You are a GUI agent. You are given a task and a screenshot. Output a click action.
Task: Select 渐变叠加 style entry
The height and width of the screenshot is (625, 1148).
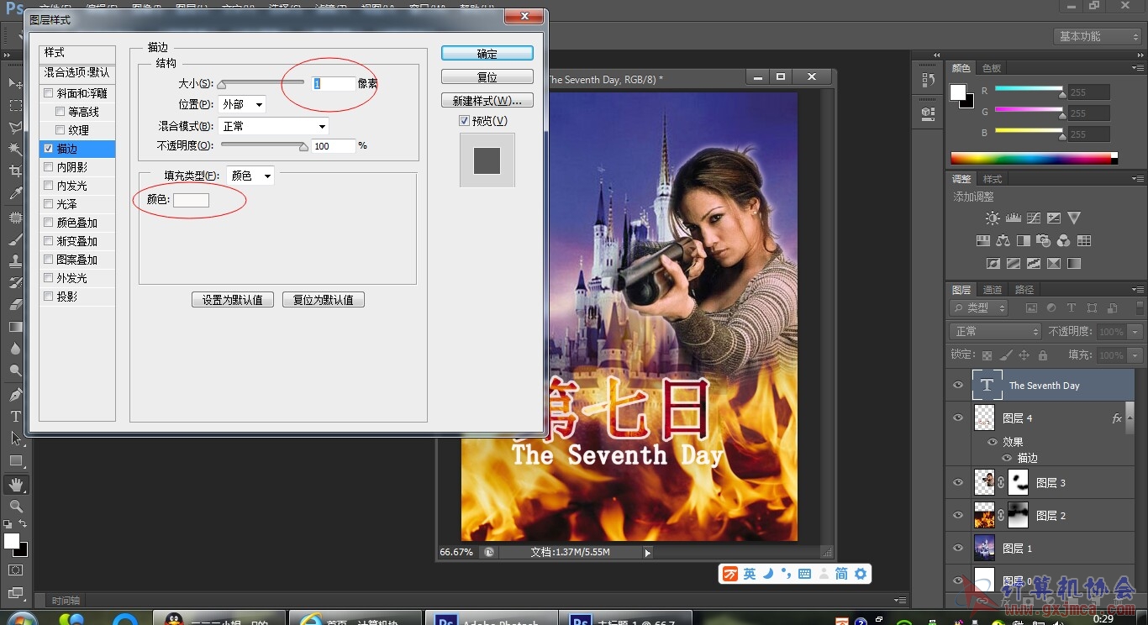tap(77, 241)
